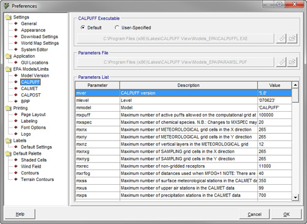Viewport: 307px width, 224px height.
Task: Select the Default executable radio button
Action: (x=83, y=28)
